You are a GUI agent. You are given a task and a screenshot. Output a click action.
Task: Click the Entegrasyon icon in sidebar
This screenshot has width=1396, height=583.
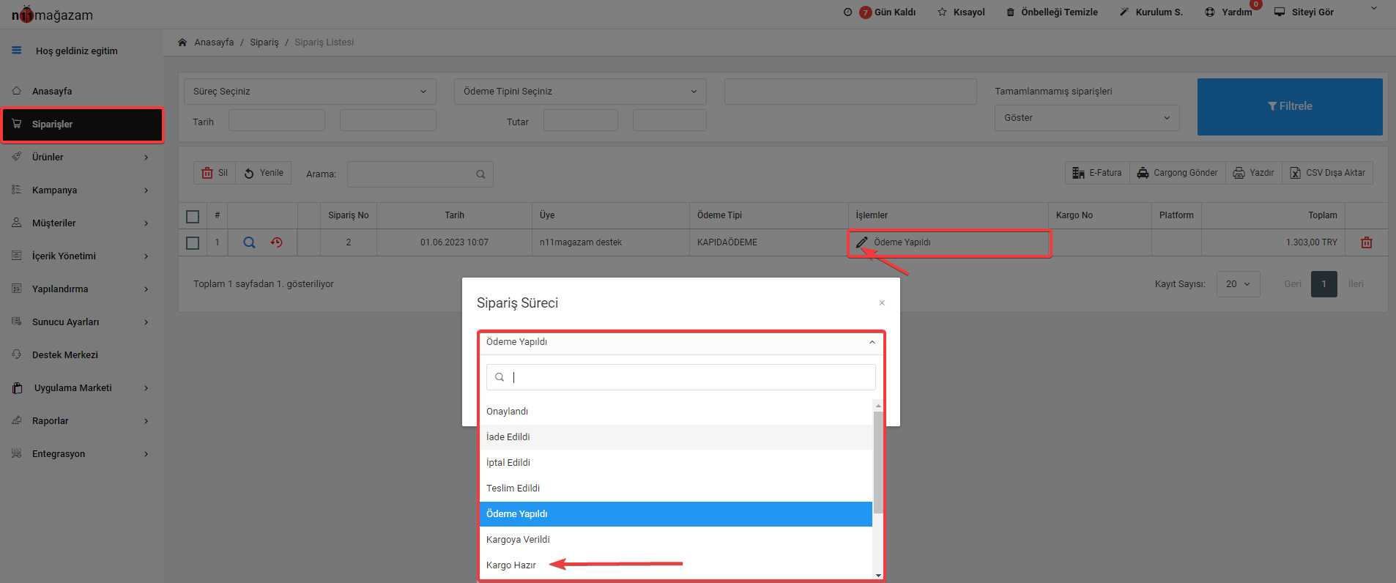coord(16,453)
